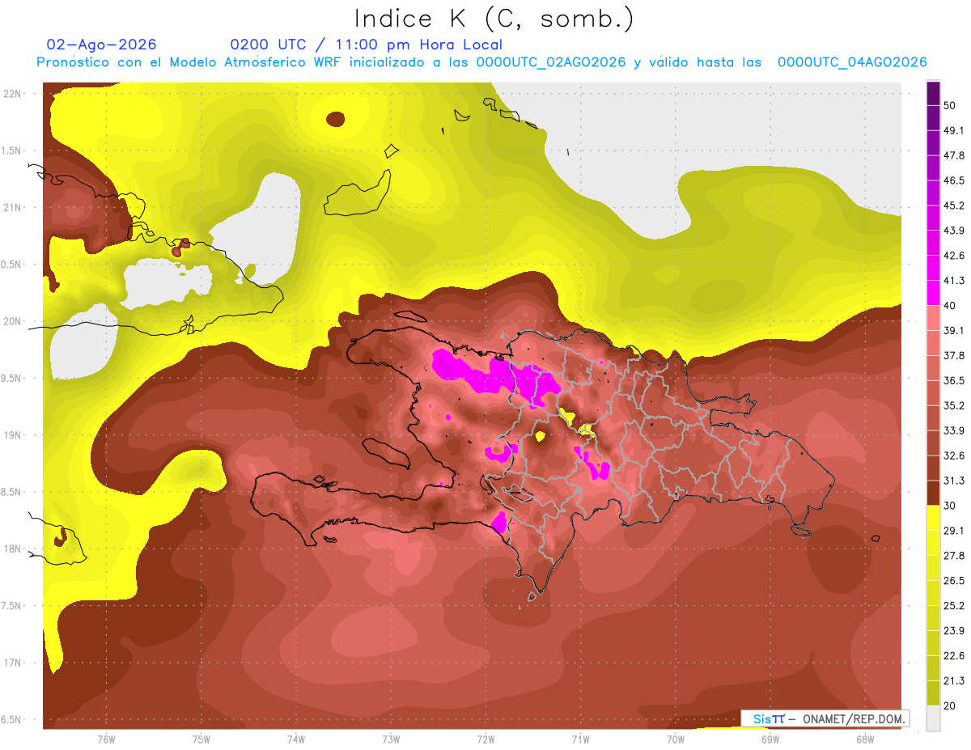Click the latitude axis label '17N'

(x=11, y=663)
